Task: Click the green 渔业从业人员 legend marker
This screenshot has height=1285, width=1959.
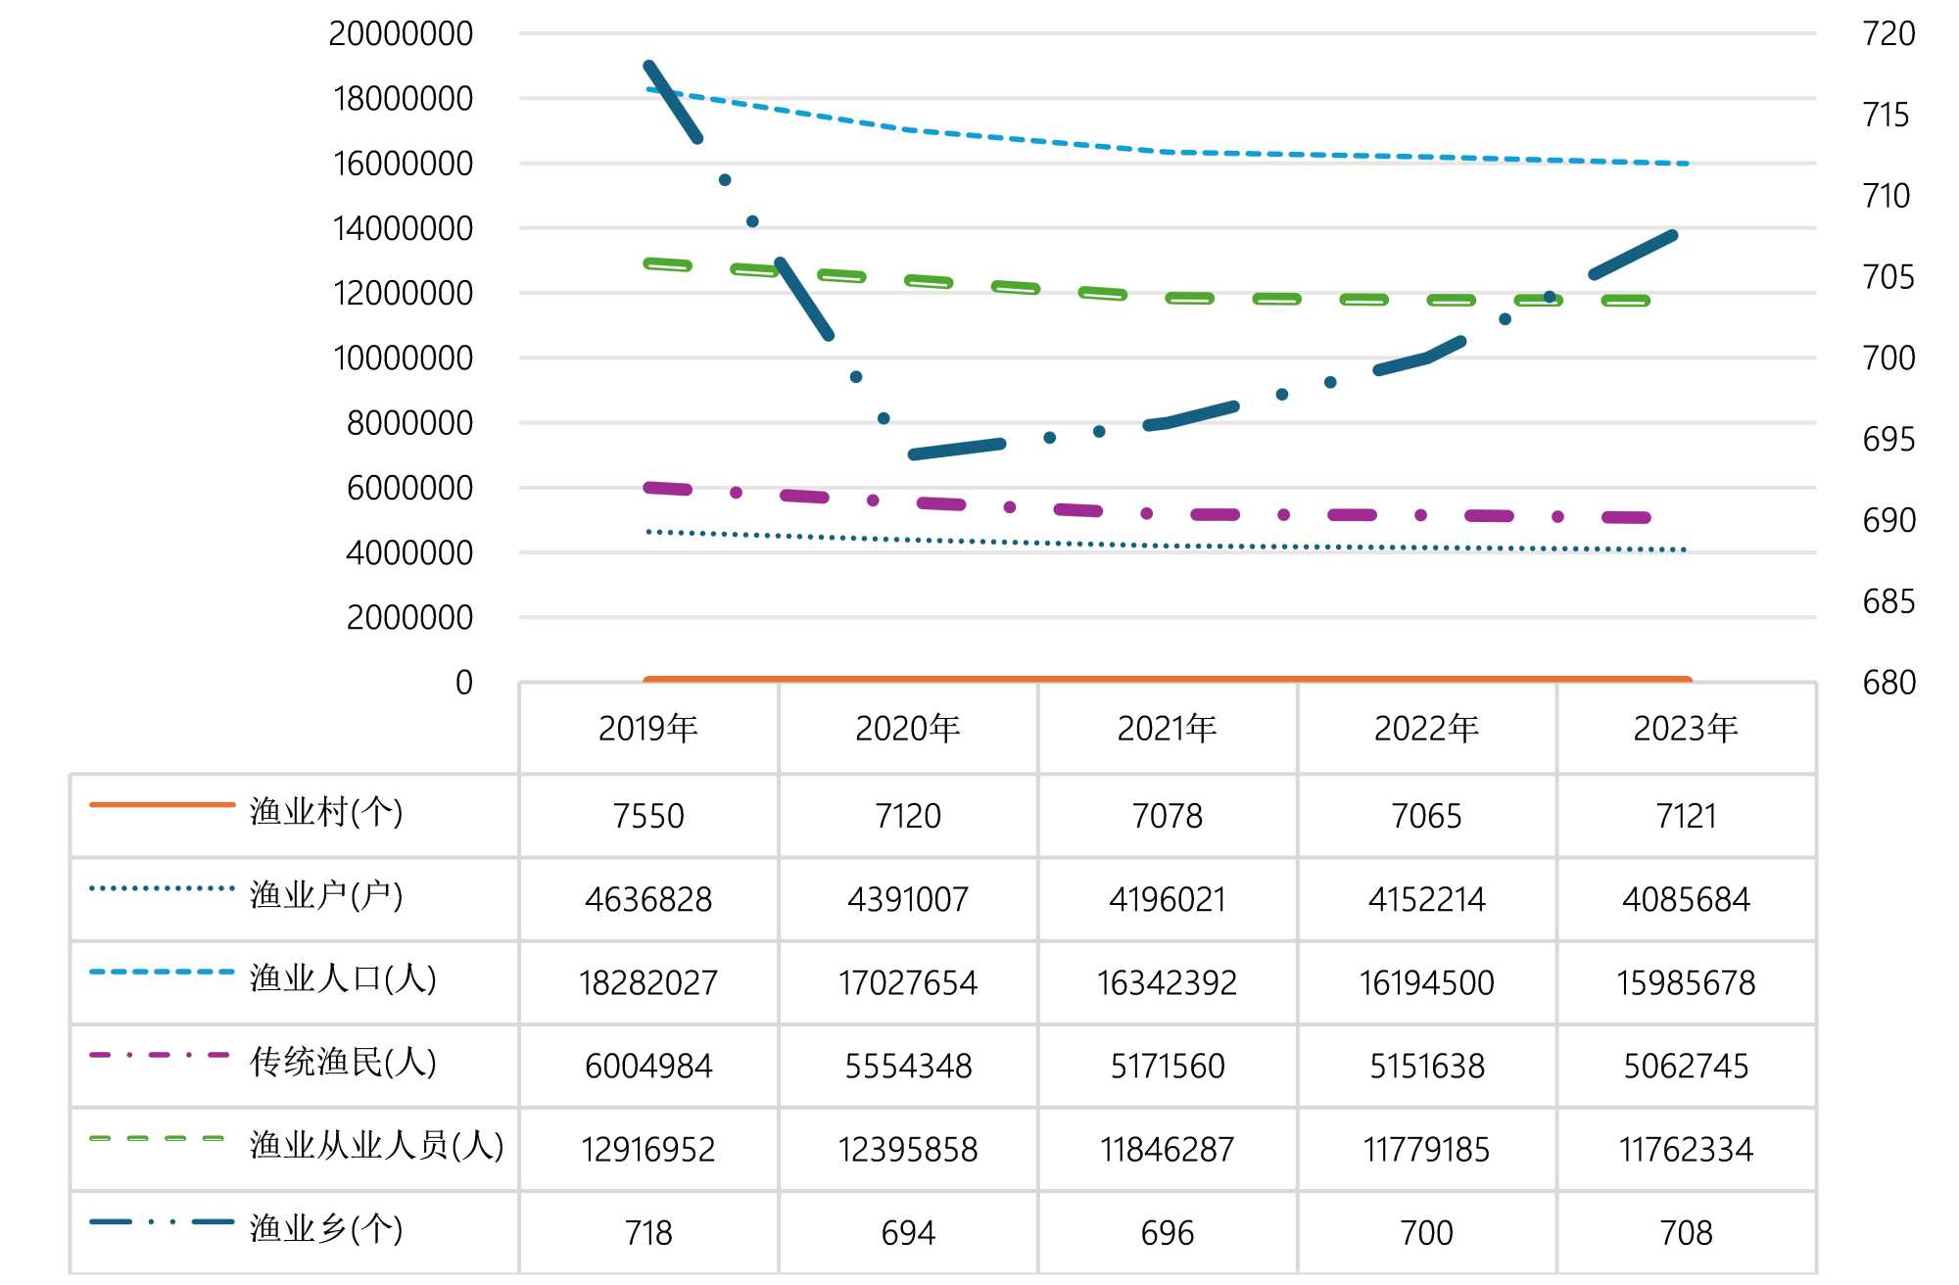Action: pos(157,1138)
